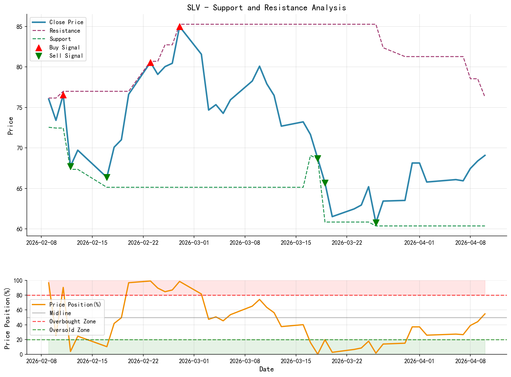The height and width of the screenshot is (377, 511).
Task: Click the 'Date' x-axis label
Action: click(267, 369)
